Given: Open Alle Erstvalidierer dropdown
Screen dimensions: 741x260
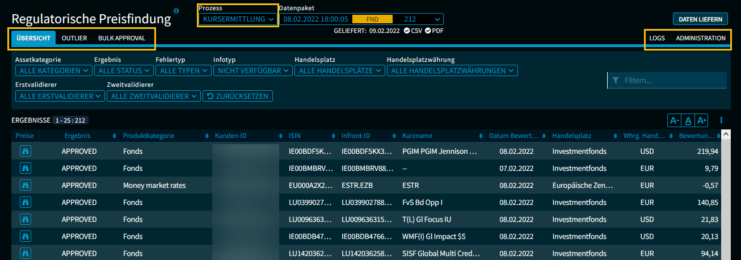Looking at the screenshot, I should click(x=60, y=96).
